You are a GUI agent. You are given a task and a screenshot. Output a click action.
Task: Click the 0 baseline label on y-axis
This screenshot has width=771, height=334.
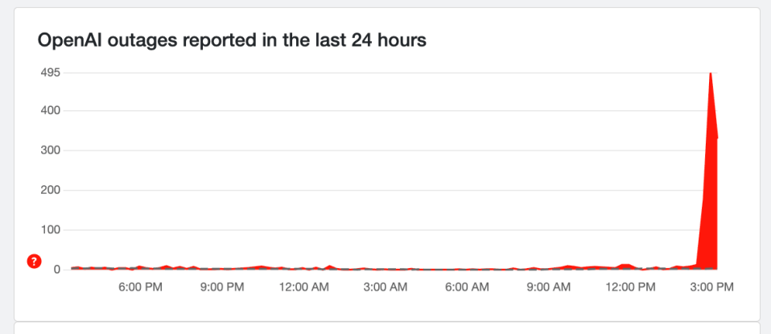pyautogui.click(x=57, y=270)
